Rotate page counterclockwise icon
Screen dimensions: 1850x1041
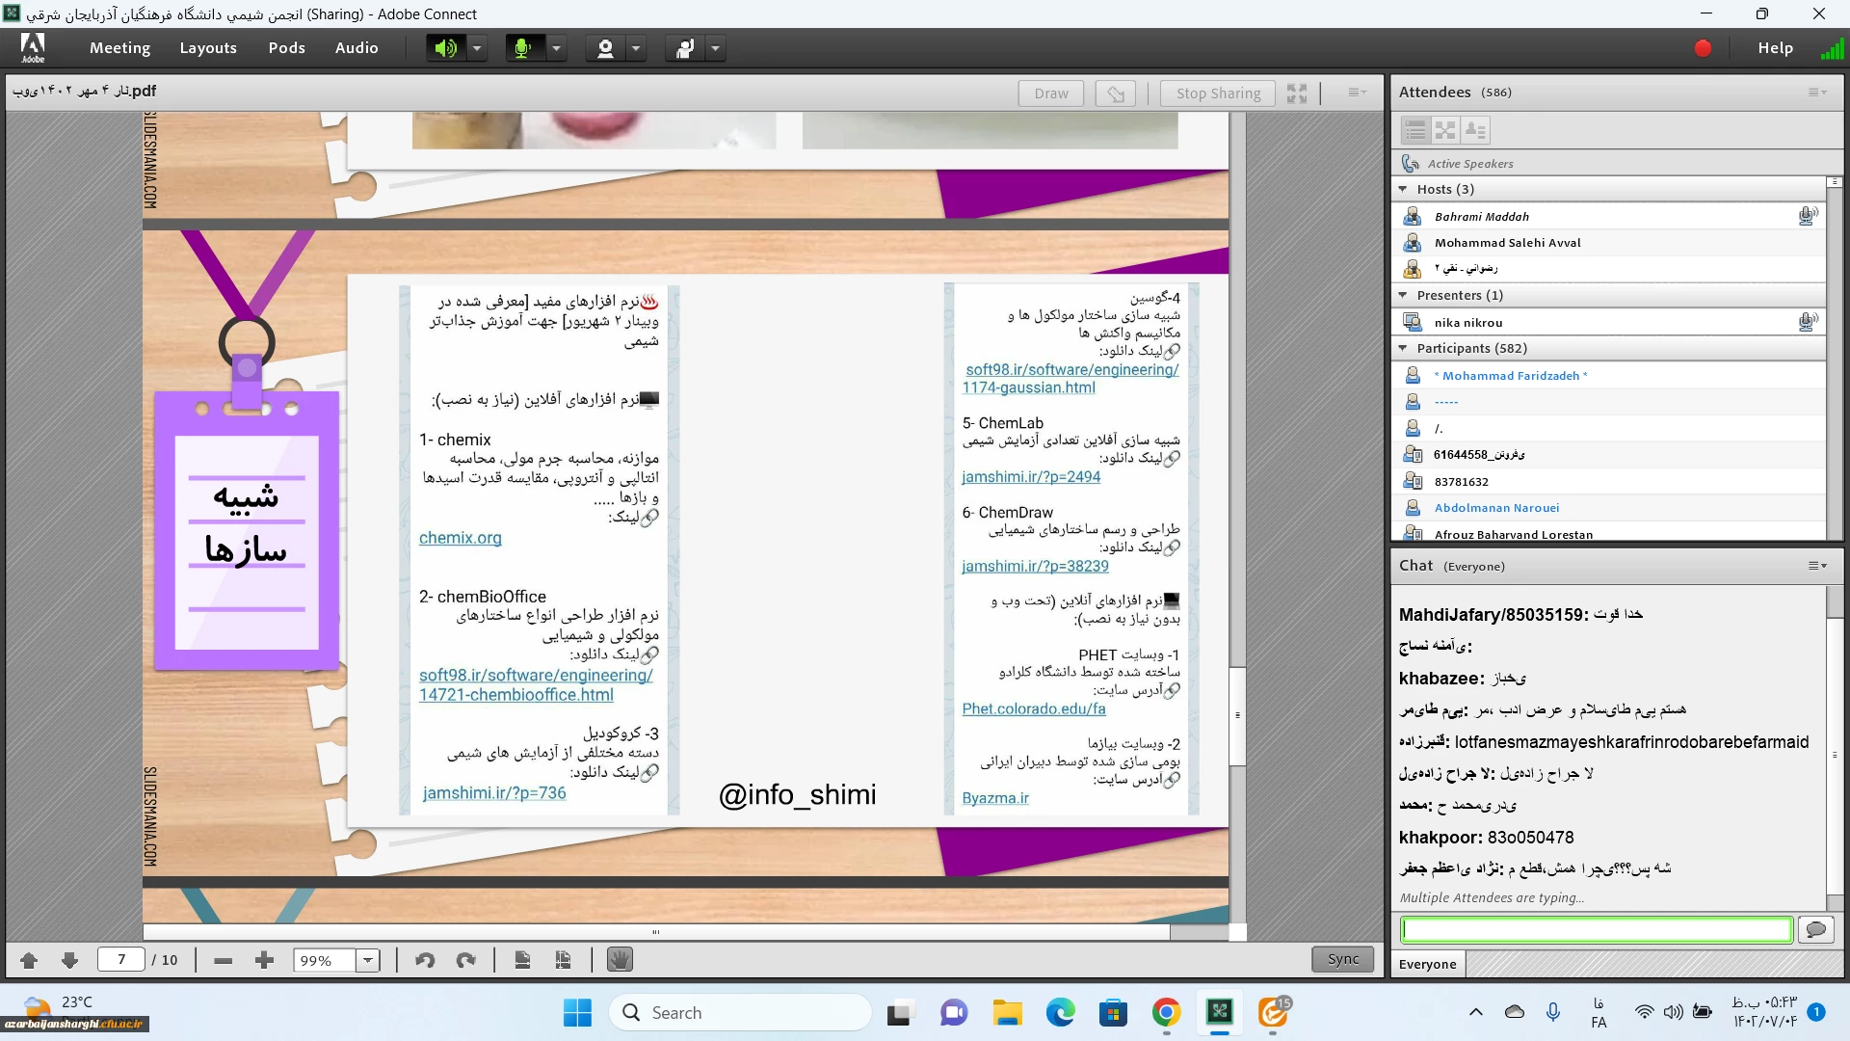coord(425,960)
